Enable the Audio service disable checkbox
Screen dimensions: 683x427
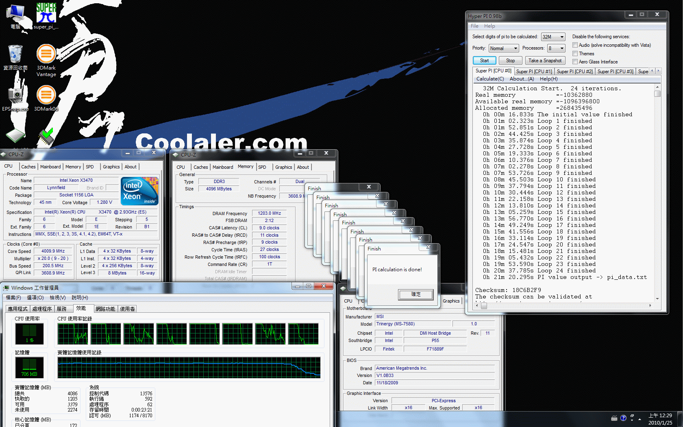(575, 45)
